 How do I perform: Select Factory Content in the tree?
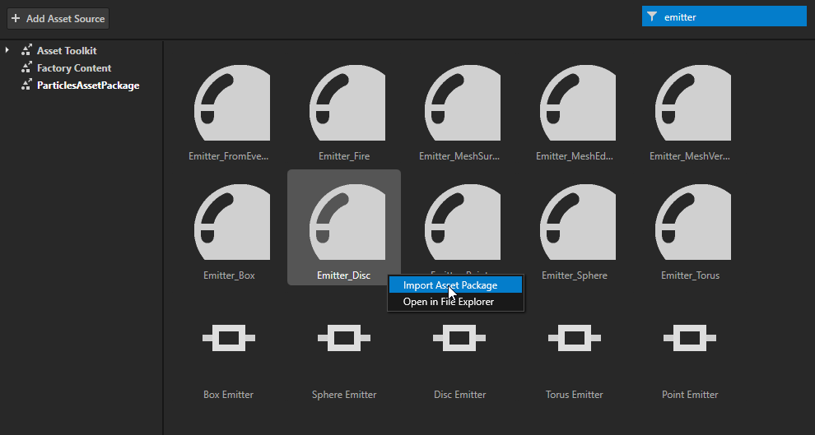coord(74,68)
